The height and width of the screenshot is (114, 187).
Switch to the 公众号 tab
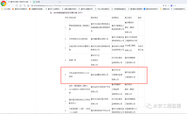(38, 2)
